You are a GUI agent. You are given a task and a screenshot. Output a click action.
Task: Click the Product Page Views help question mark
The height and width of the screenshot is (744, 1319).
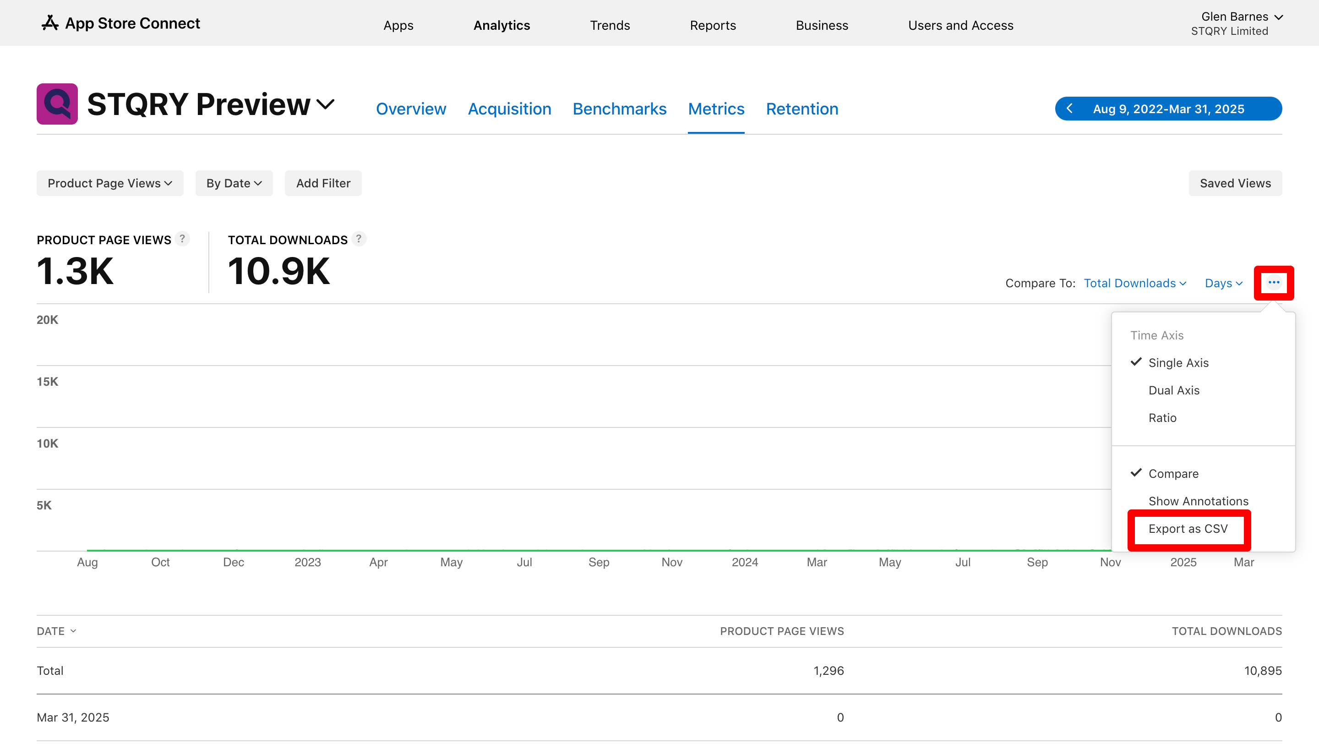click(182, 239)
